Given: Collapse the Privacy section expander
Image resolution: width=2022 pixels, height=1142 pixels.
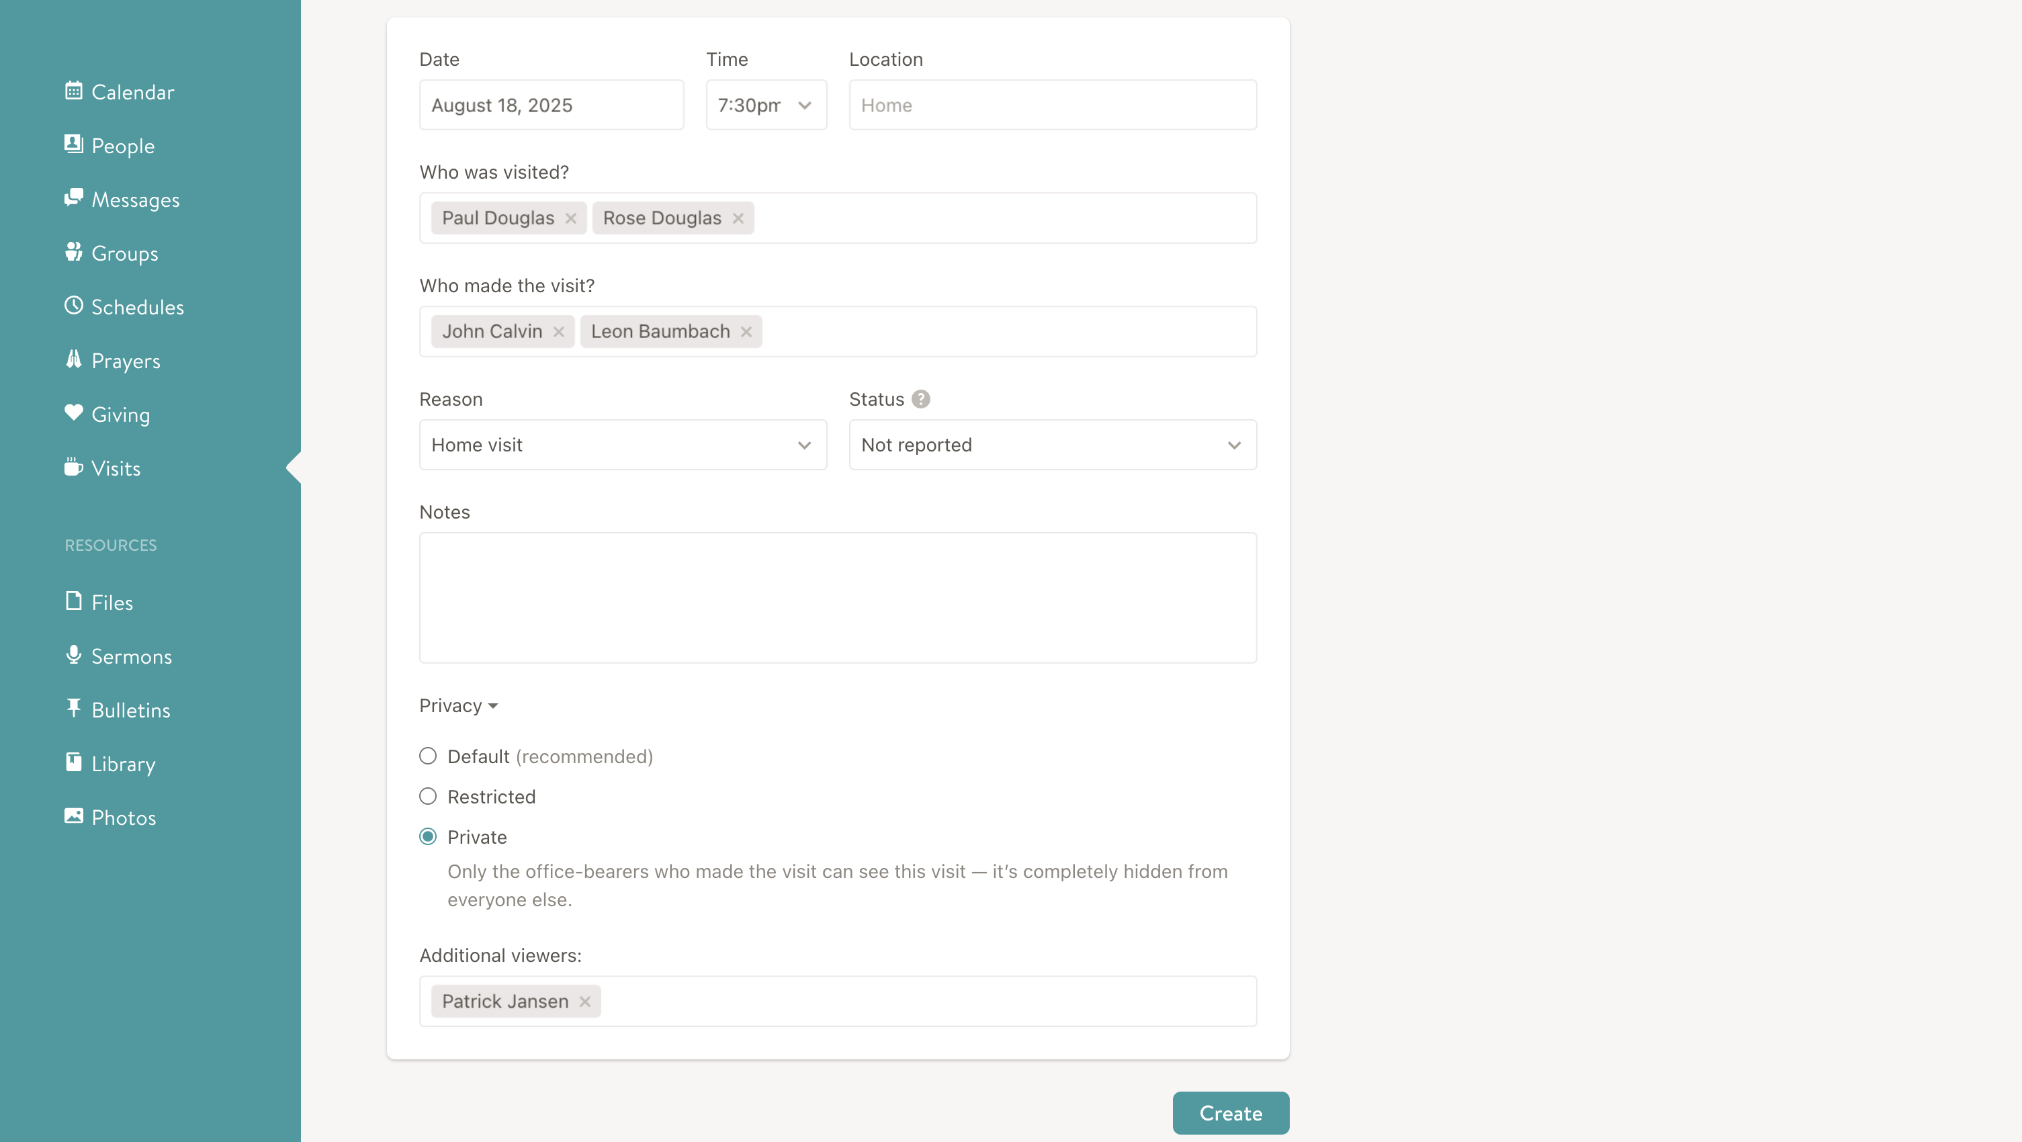Looking at the screenshot, I should pos(459,705).
